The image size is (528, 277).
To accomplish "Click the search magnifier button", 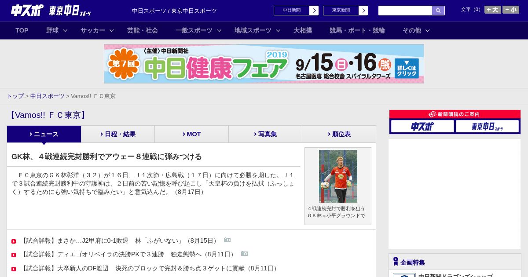I will point(438,11).
